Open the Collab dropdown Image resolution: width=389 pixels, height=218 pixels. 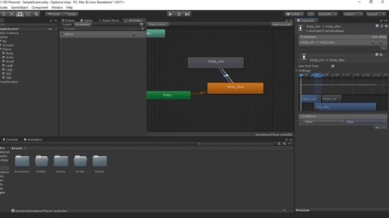click(x=294, y=14)
